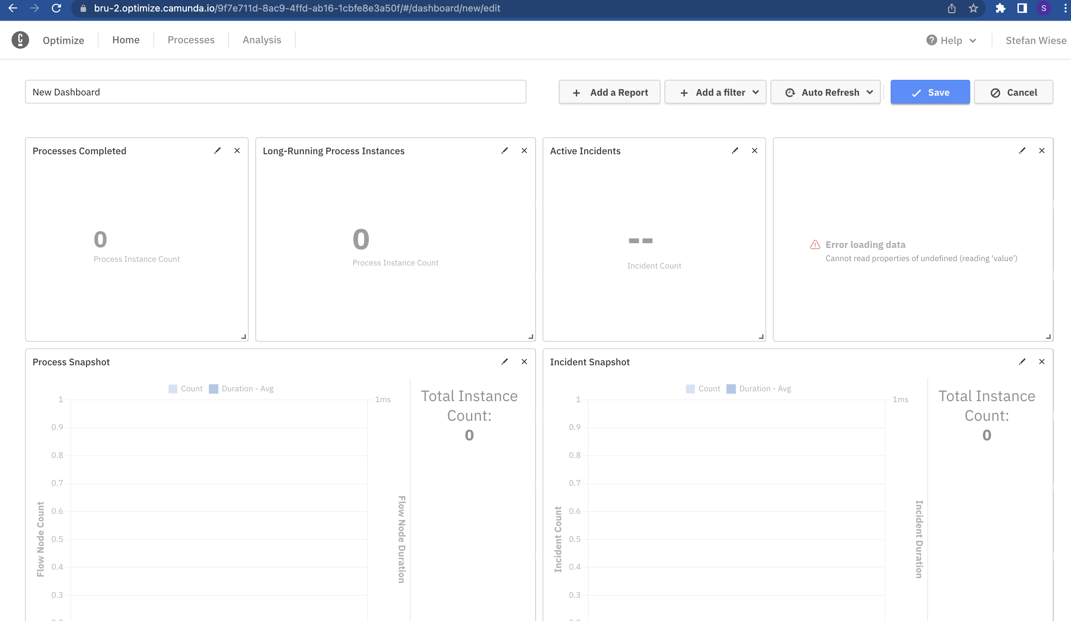Edit the Process Snapshot report tile
Viewport: 1071px width, 621px height.
click(504, 362)
